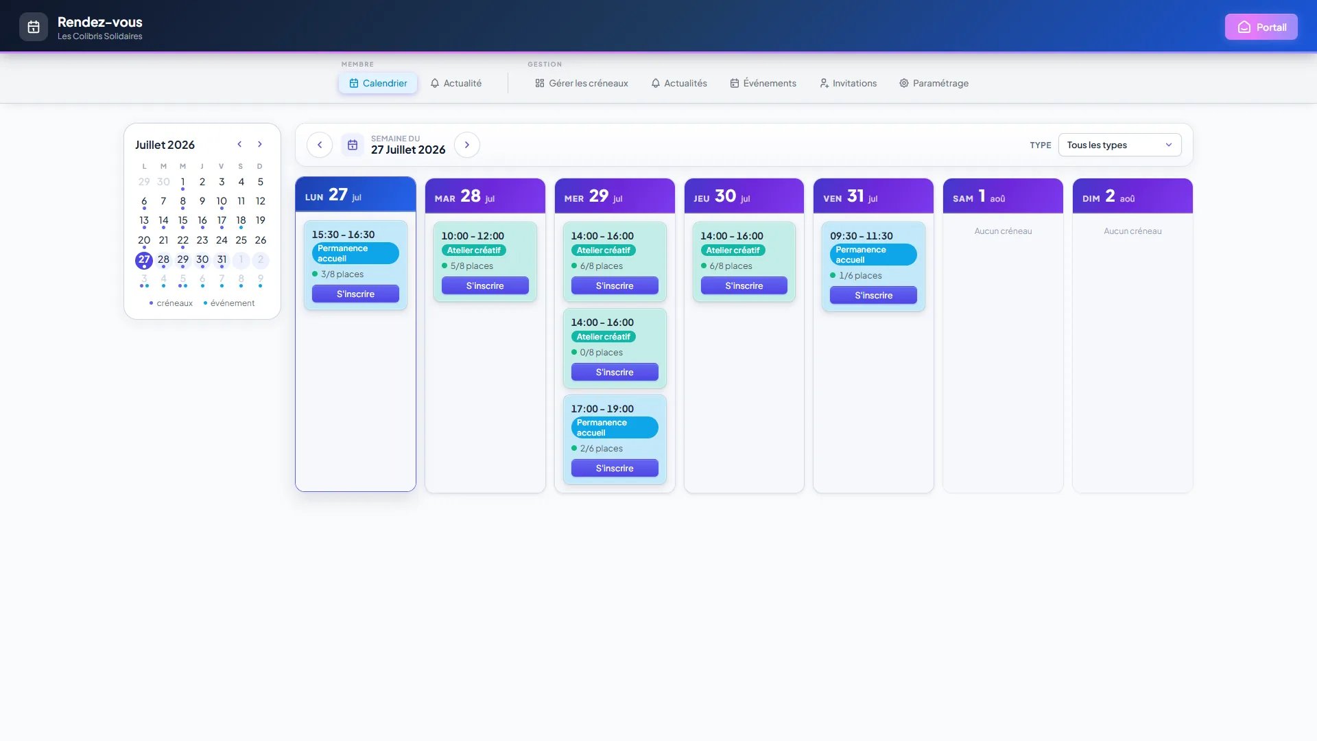Screen dimensions: 1317x741
Task: Open the member Actualité tab
Action: 456,83
